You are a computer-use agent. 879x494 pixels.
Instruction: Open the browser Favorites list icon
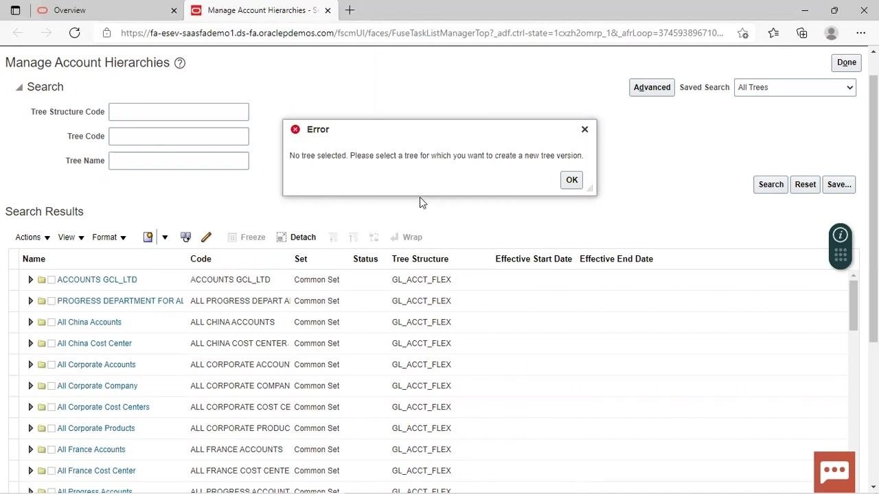(773, 33)
